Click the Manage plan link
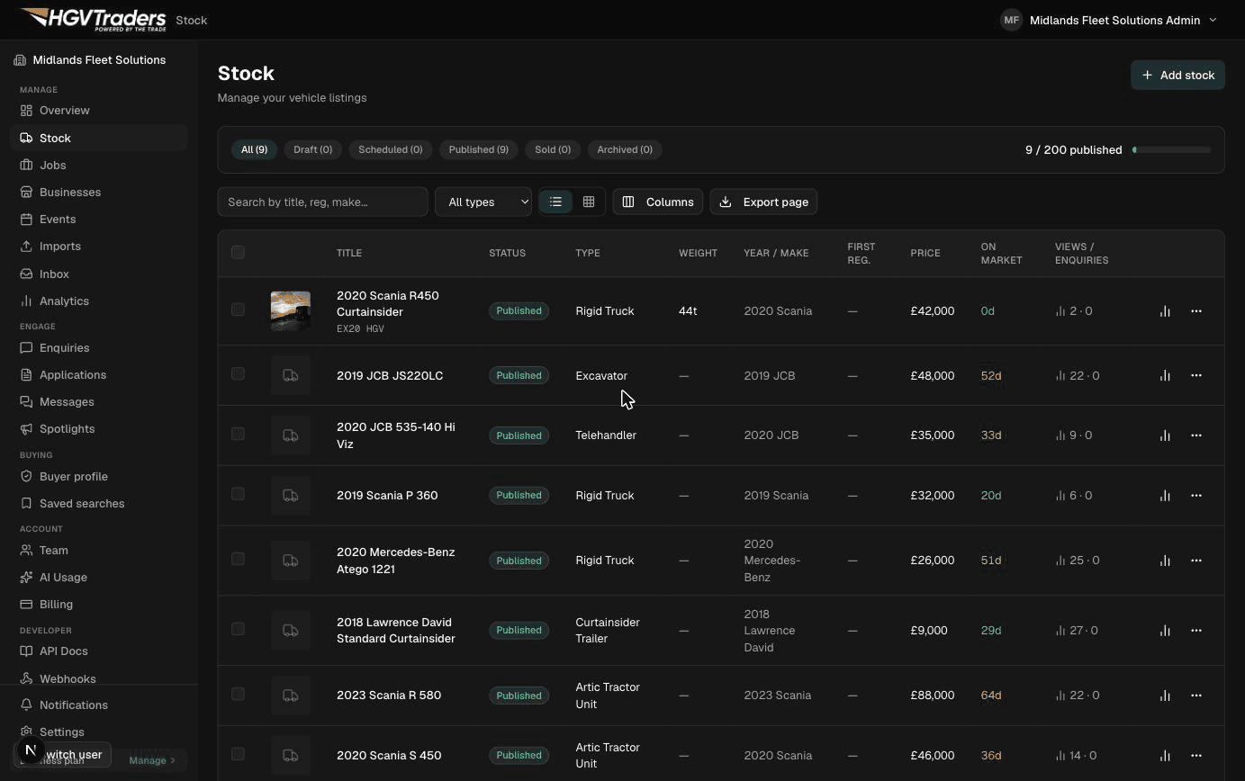This screenshot has width=1245, height=781. (151, 760)
